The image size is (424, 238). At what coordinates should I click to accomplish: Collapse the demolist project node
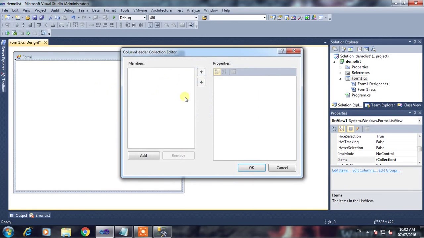334,62
